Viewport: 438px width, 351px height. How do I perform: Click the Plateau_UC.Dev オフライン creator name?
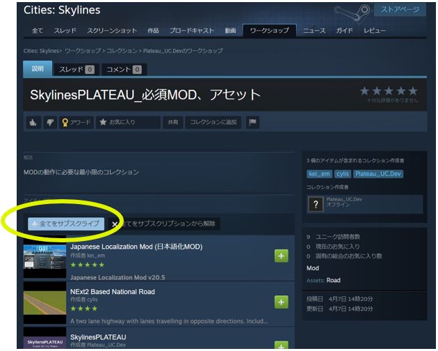(344, 202)
